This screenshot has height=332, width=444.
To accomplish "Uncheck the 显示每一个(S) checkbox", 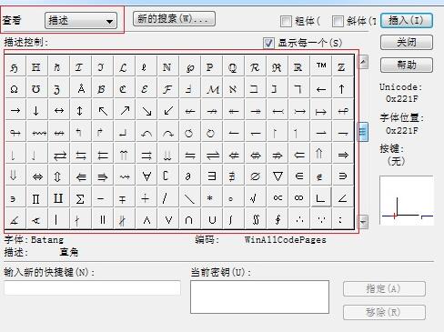I will (269, 43).
